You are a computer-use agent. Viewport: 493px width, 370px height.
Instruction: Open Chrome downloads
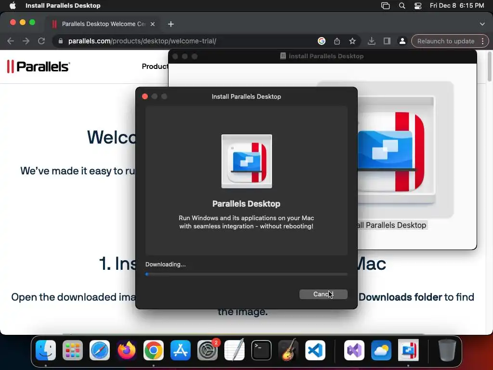pos(371,41)
